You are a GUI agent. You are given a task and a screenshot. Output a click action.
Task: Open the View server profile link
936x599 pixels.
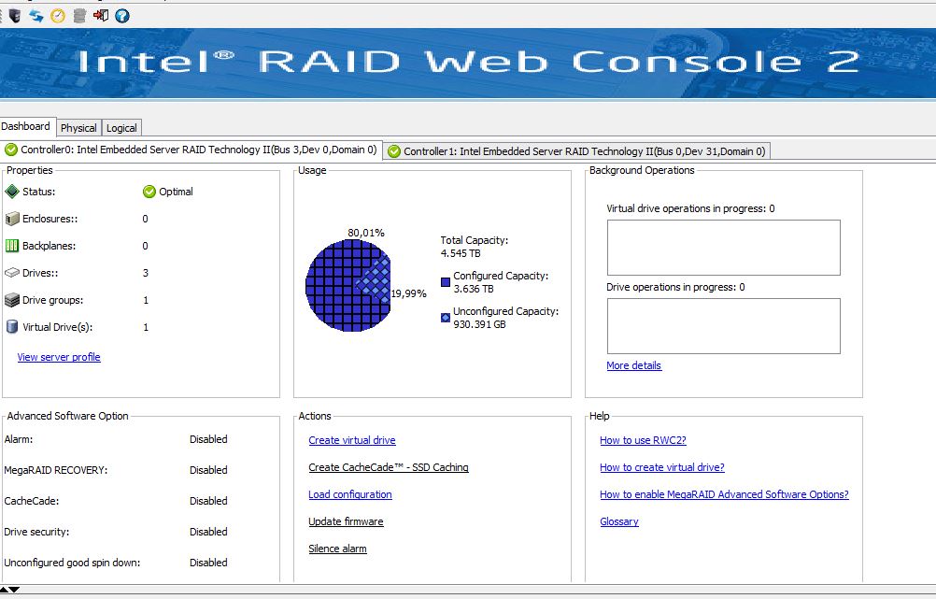pos(59,357)
